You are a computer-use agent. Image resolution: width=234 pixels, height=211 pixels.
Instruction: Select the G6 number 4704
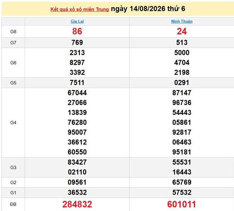[x=182, y=63]
